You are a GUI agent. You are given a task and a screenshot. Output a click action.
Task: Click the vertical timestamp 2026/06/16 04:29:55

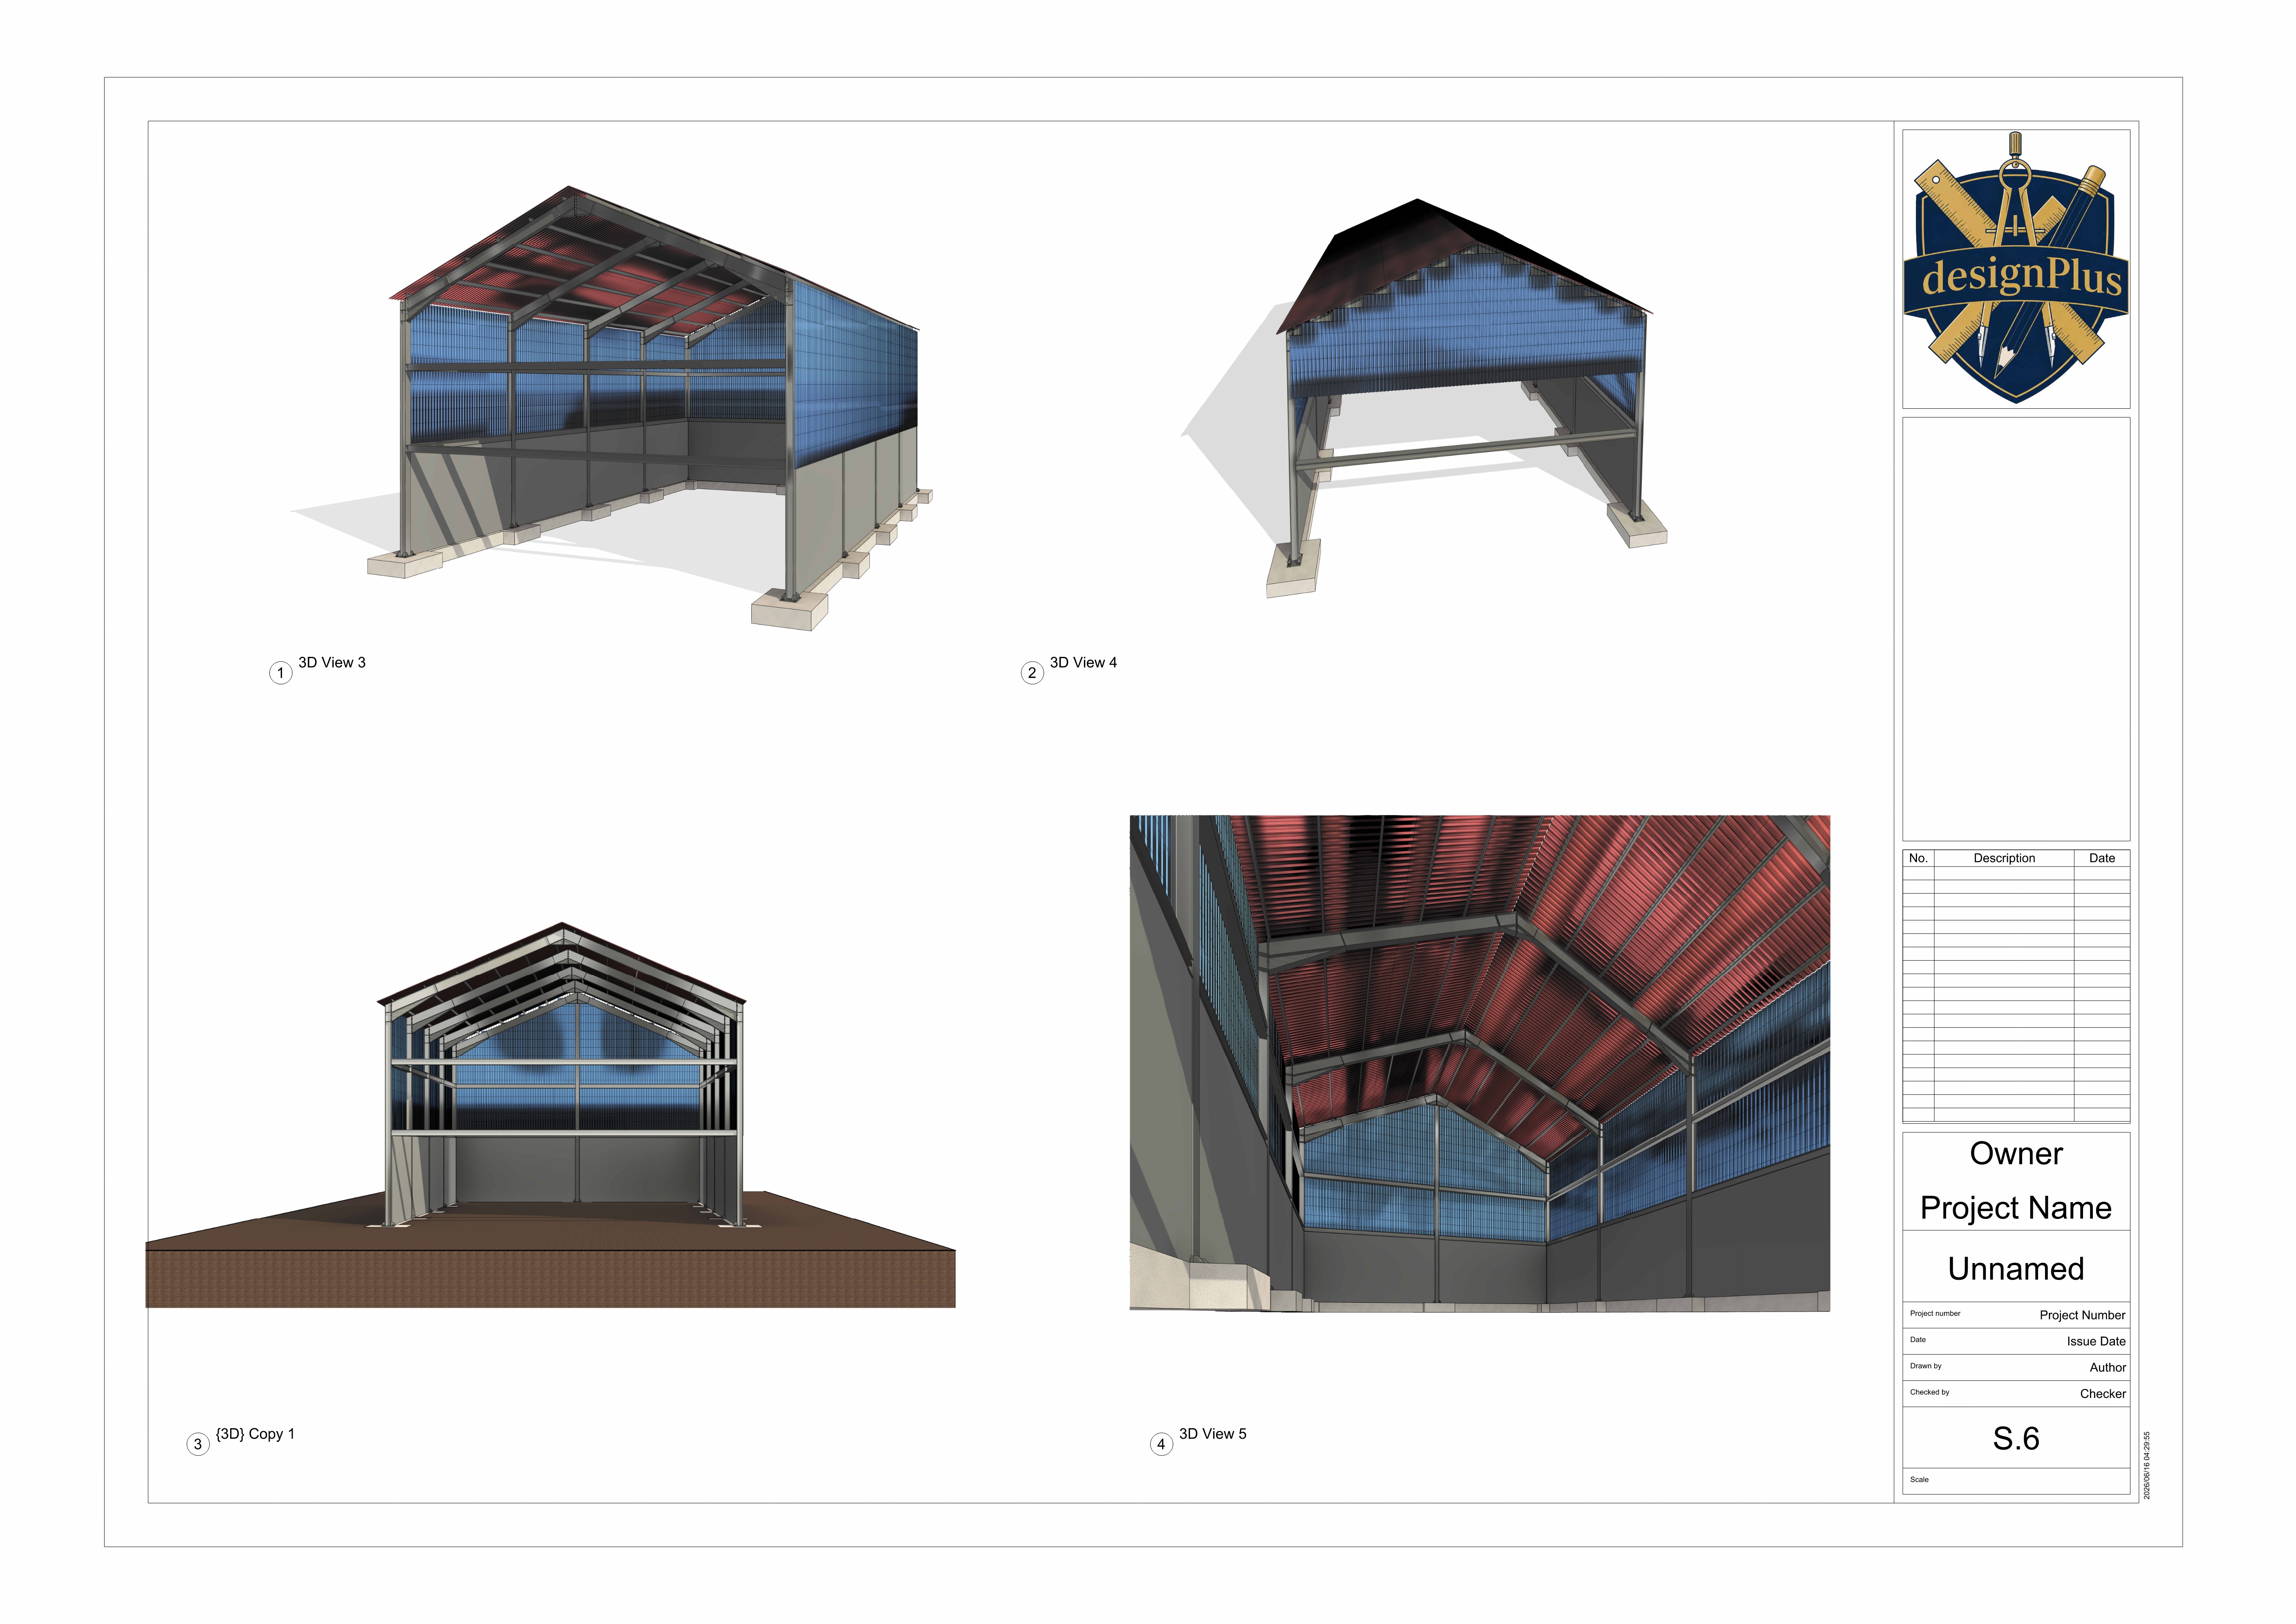(x=2147, y=1465)
